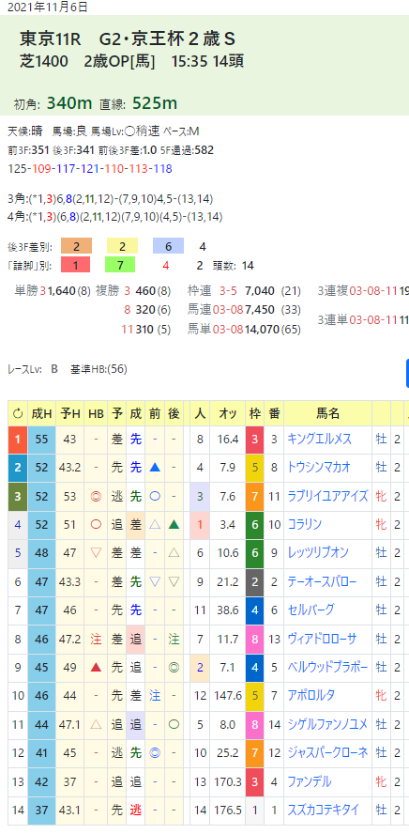Sort by 予H column header
The width and height of the screenshot is (409, 834).
pos(69,413)
